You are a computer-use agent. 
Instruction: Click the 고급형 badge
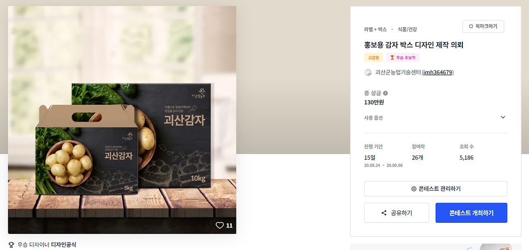tap(374, 57)
